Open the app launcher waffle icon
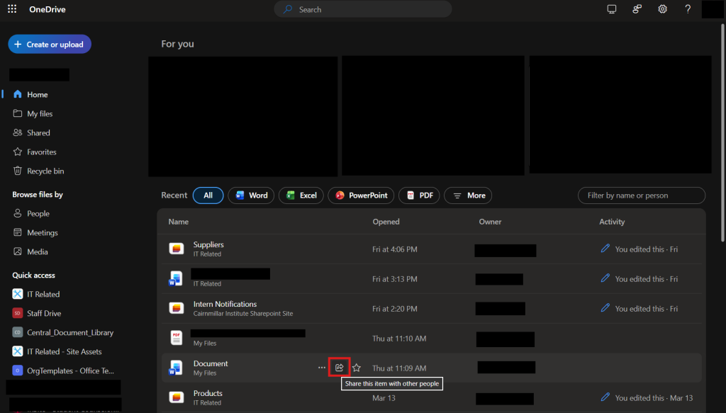 (x=12, y=9)
